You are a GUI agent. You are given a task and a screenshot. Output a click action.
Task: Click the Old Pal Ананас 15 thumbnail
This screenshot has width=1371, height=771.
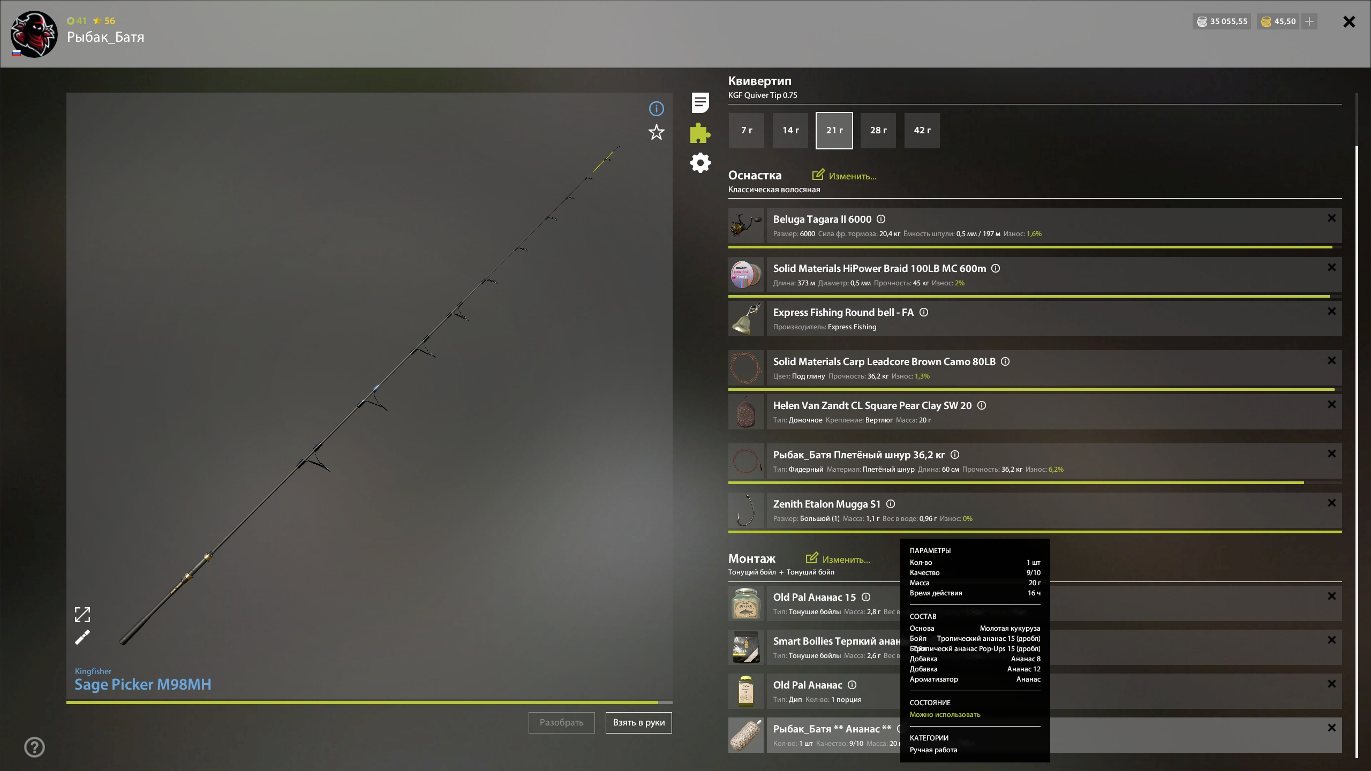coord(745,604)
